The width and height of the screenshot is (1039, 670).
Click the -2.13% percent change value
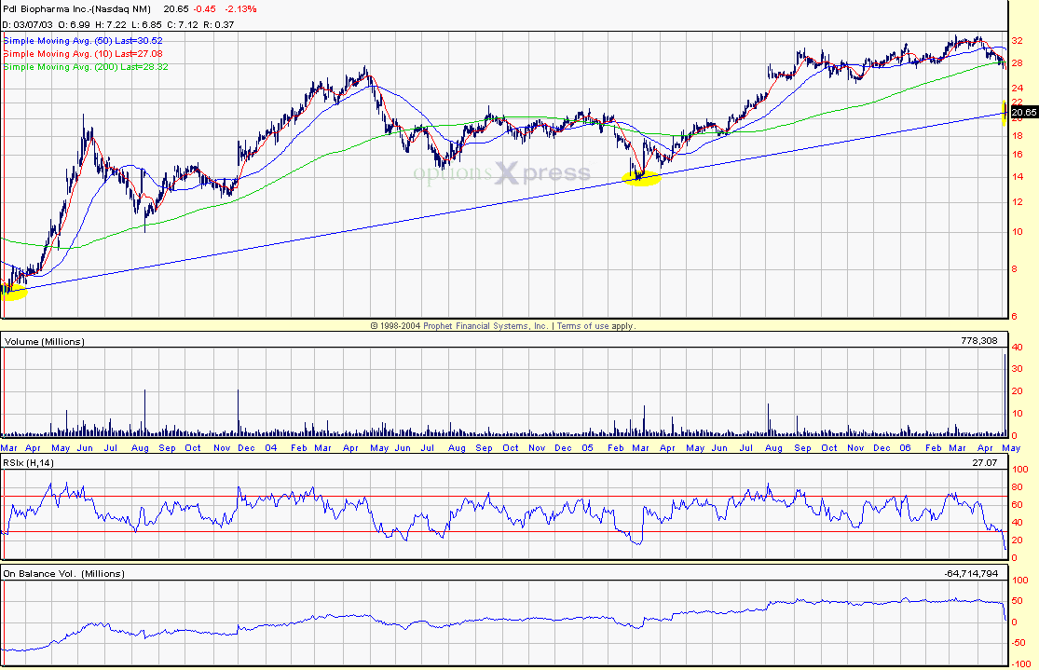[240, 9]
